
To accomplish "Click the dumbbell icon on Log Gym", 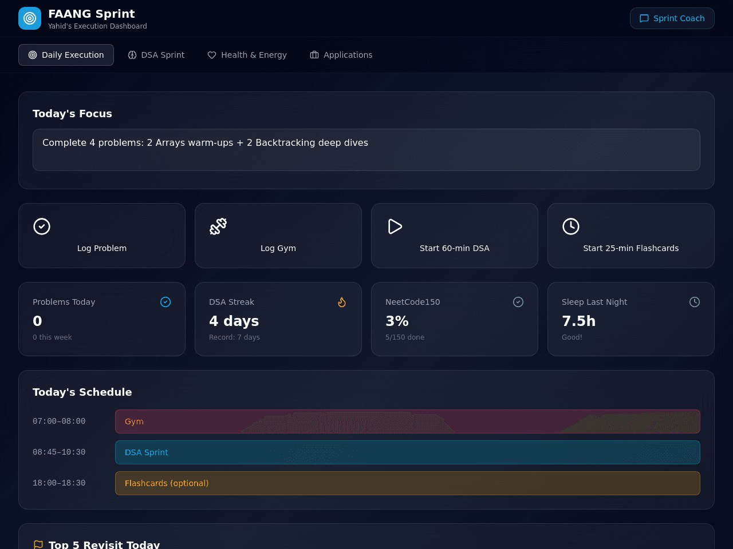I will click(x=218, y=226).
